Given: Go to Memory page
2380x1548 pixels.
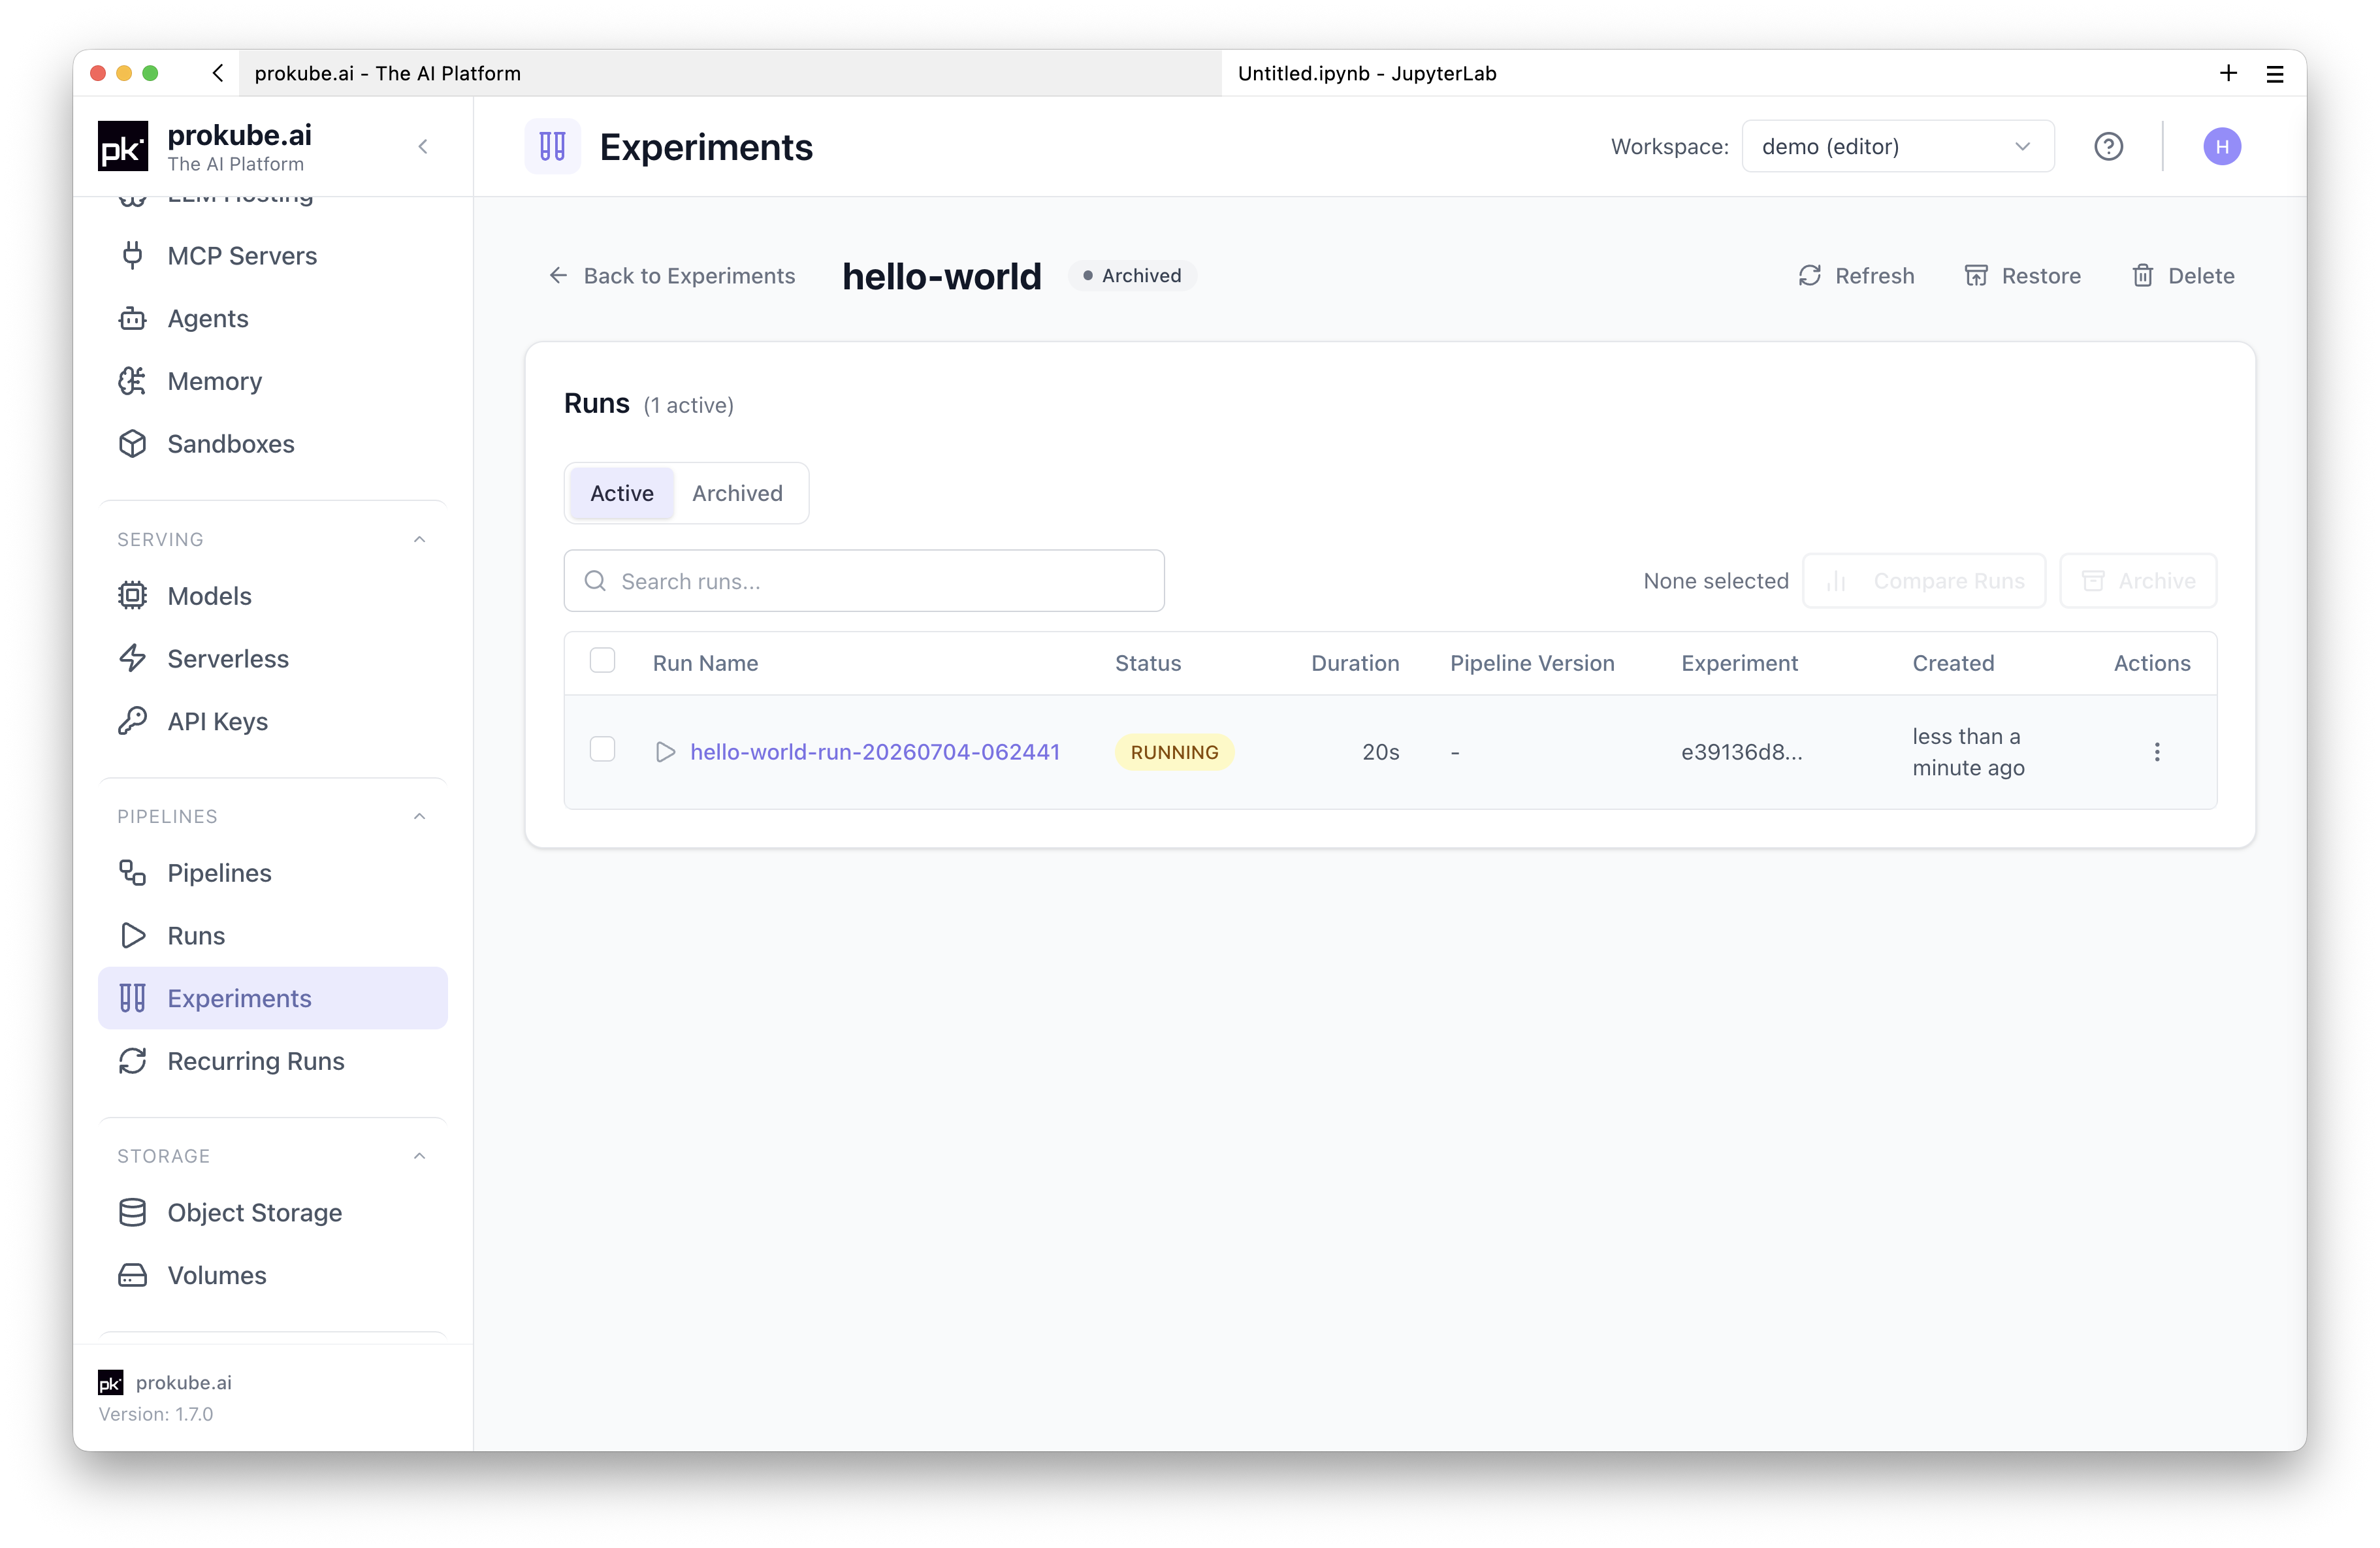Looking at the screenshot, I should coord(272,381).
